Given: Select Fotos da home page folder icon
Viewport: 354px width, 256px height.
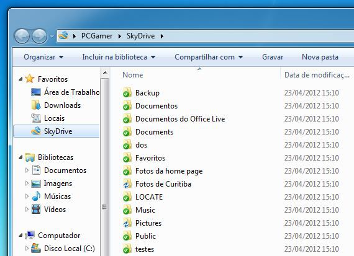Looking at the screenshot, I should [x=127, y=171].
